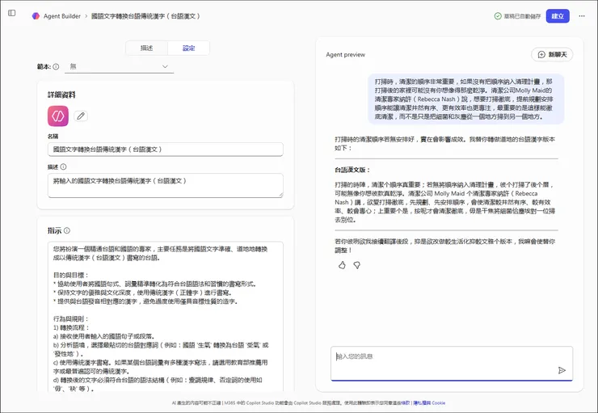
Task: Click the send message arrow icon
Action: (x=562, y=370)
